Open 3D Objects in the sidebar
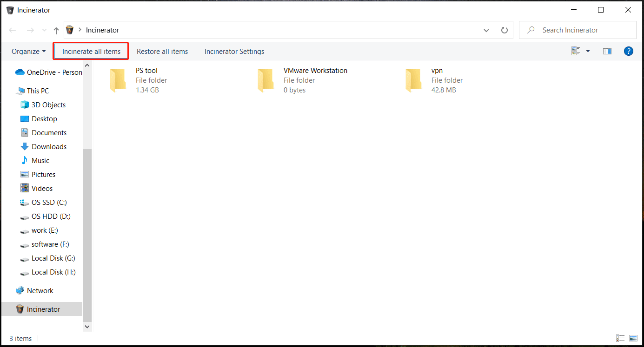644x347 pixels. click(43, 105)
